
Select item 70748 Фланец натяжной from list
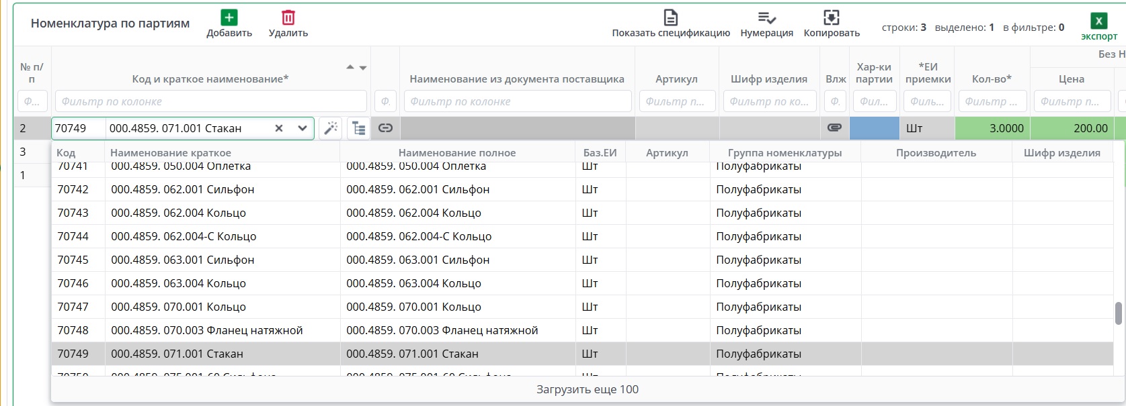pyautogui.click(x=206, y=330)
